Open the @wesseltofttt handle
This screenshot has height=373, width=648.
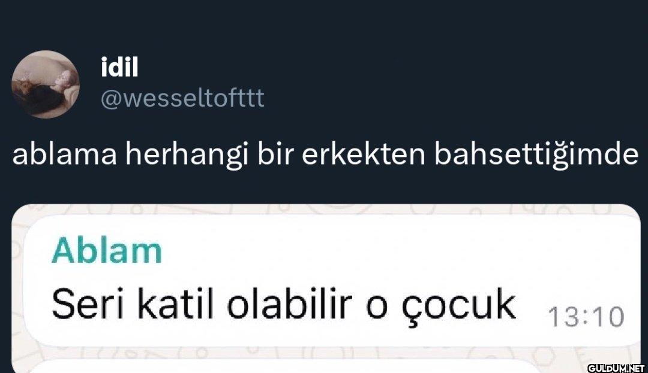tap(182, 98)
